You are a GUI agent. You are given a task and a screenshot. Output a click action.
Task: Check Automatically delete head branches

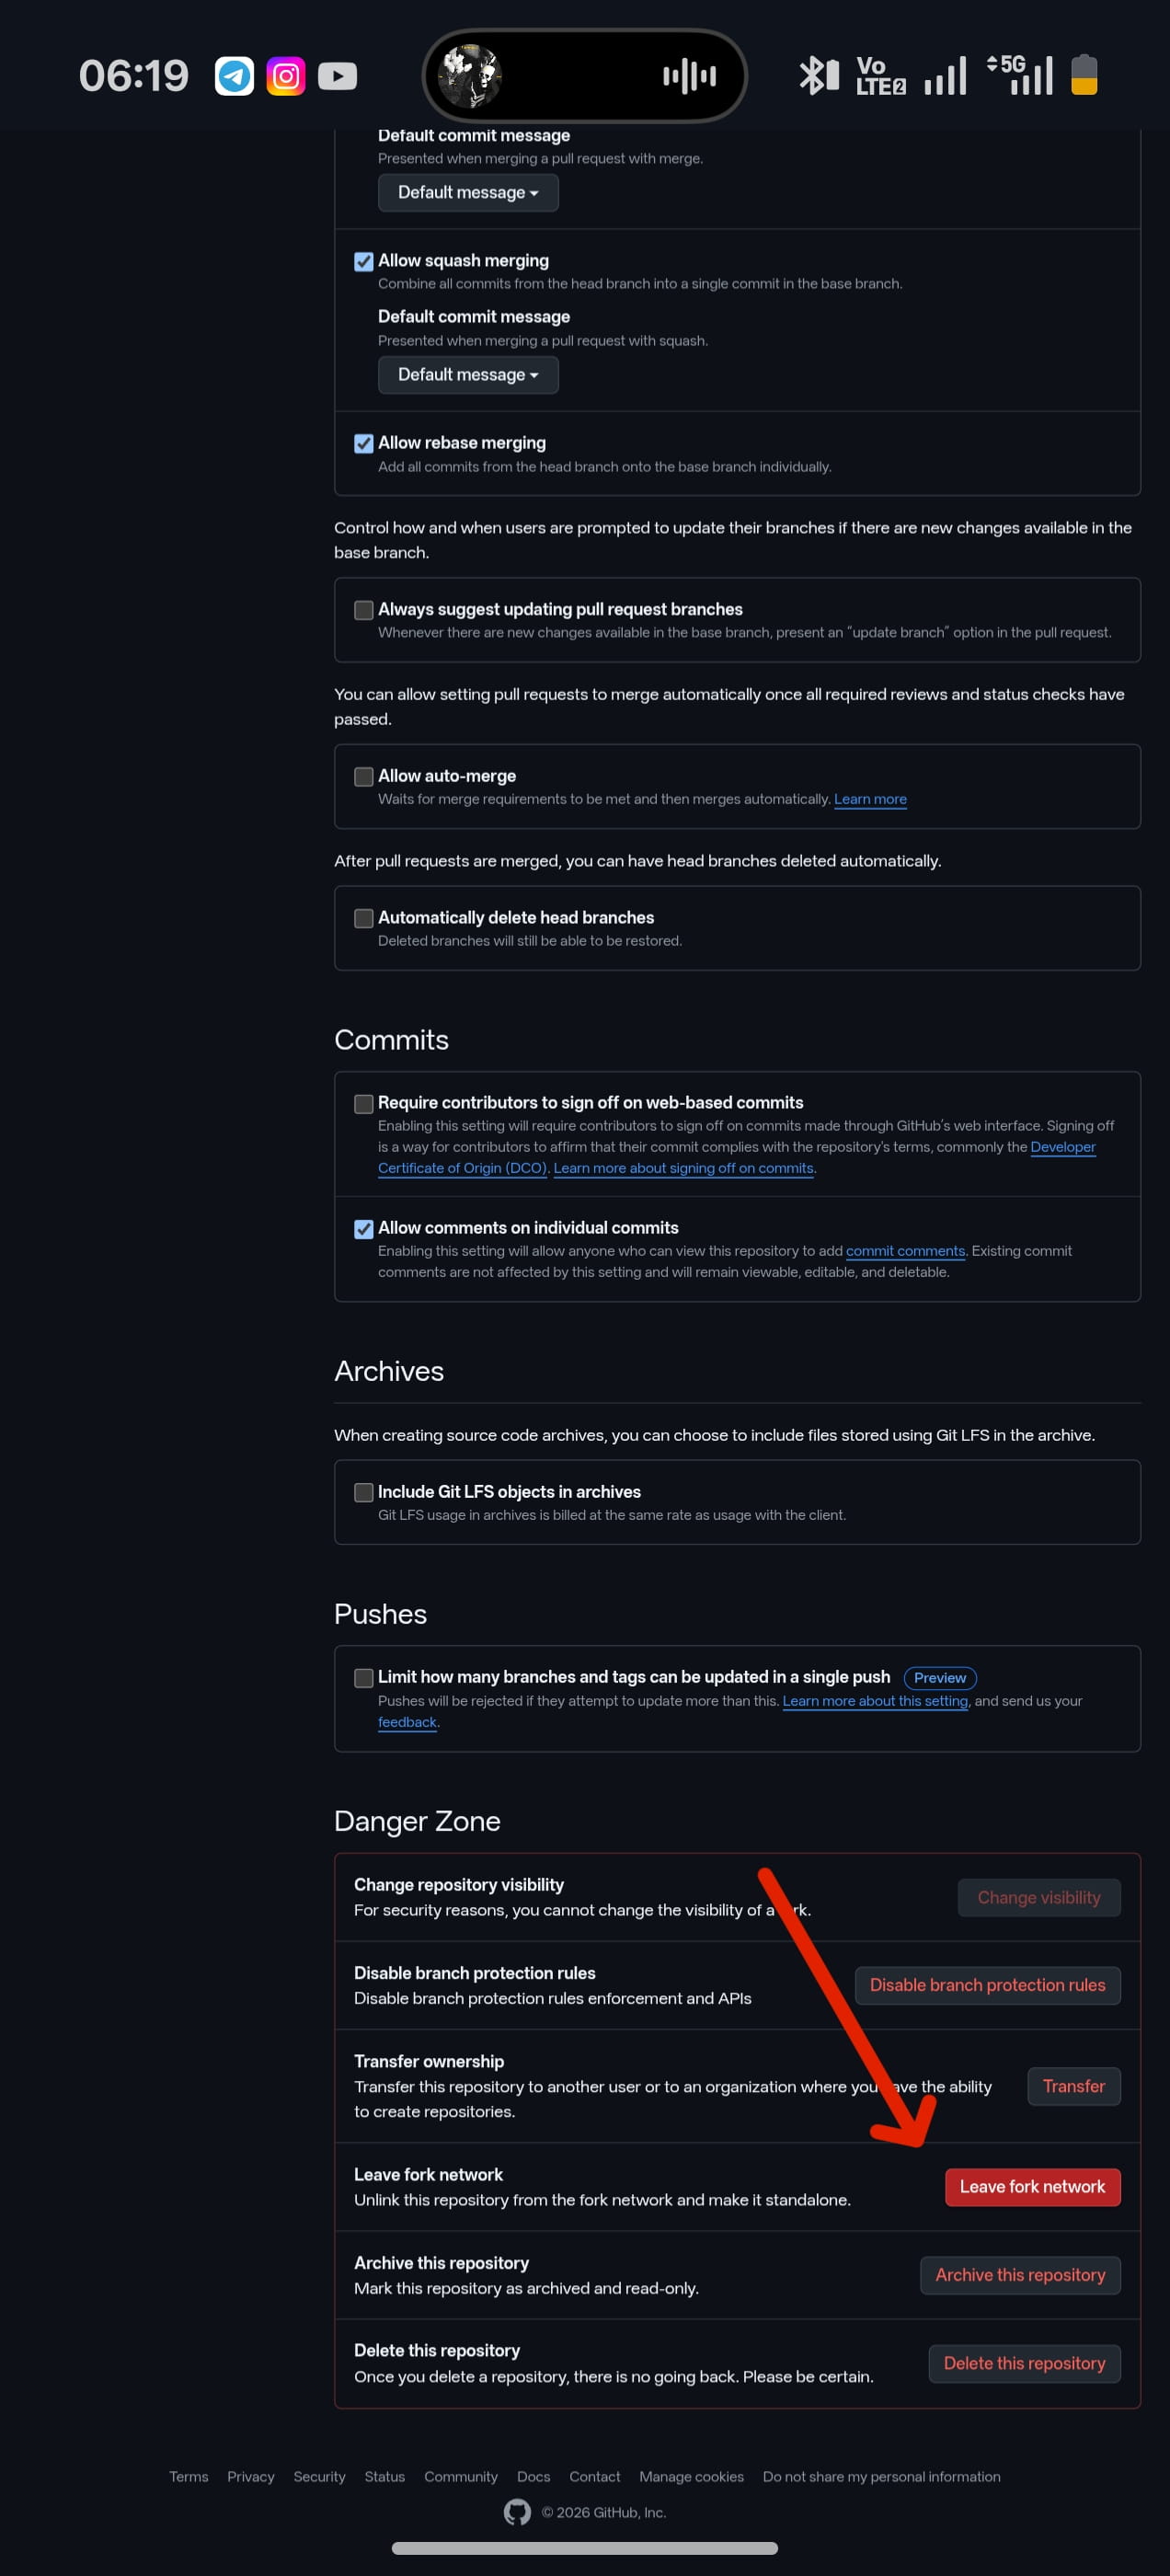tap(364, 918)
